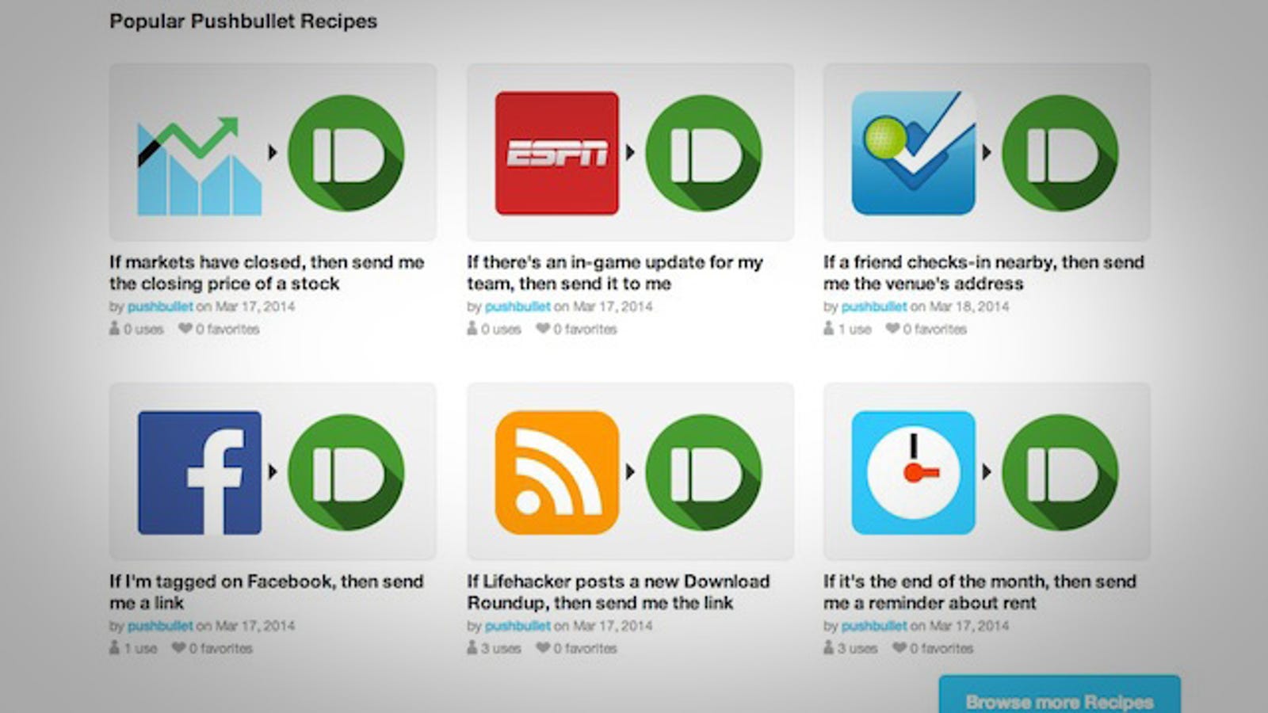Viewport: 1268px width, 713px height.
Task: Open the Lifehacker Download Roundup recipe title
Action: pyautogui.click(x=618, y=592)
